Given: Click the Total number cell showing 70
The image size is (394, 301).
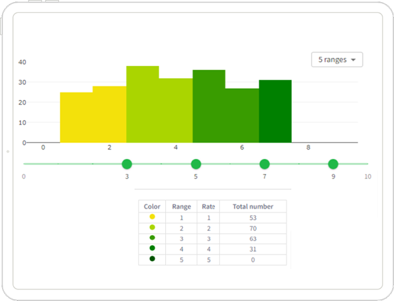Looking at the screenshot, I should [x=252, y=228].
